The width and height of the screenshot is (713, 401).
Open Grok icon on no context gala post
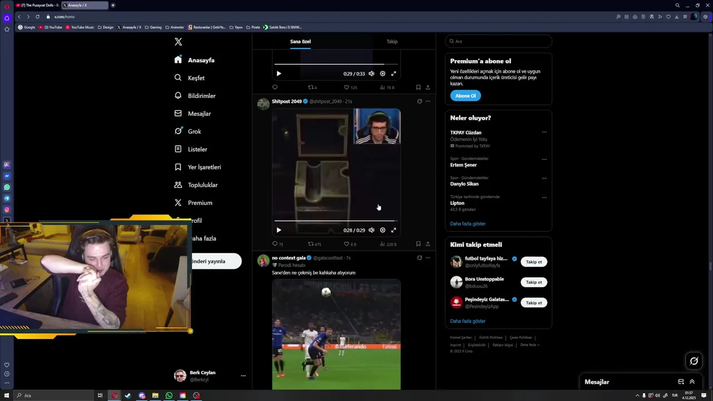pos(419,258)
